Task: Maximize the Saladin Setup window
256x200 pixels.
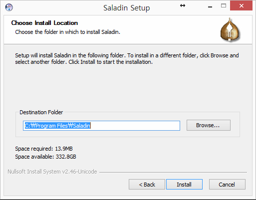Action: point(224,6)
